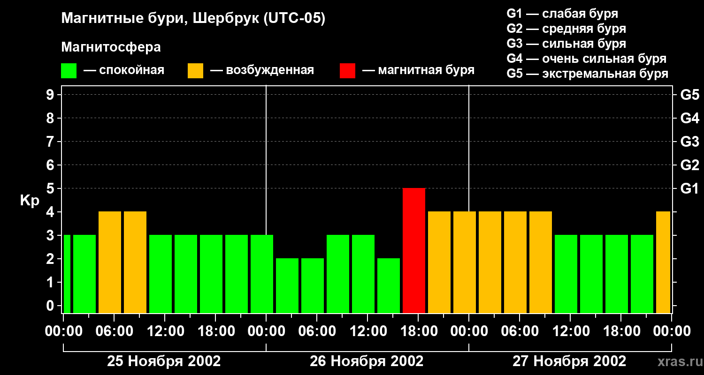Click the right axis label "G5"
704x375 pixels.
[x=689, y=95]
